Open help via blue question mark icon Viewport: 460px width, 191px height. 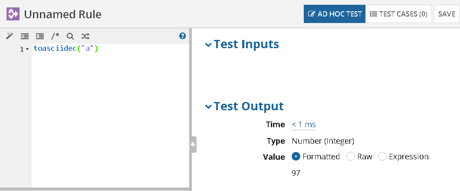coord(182,36)
